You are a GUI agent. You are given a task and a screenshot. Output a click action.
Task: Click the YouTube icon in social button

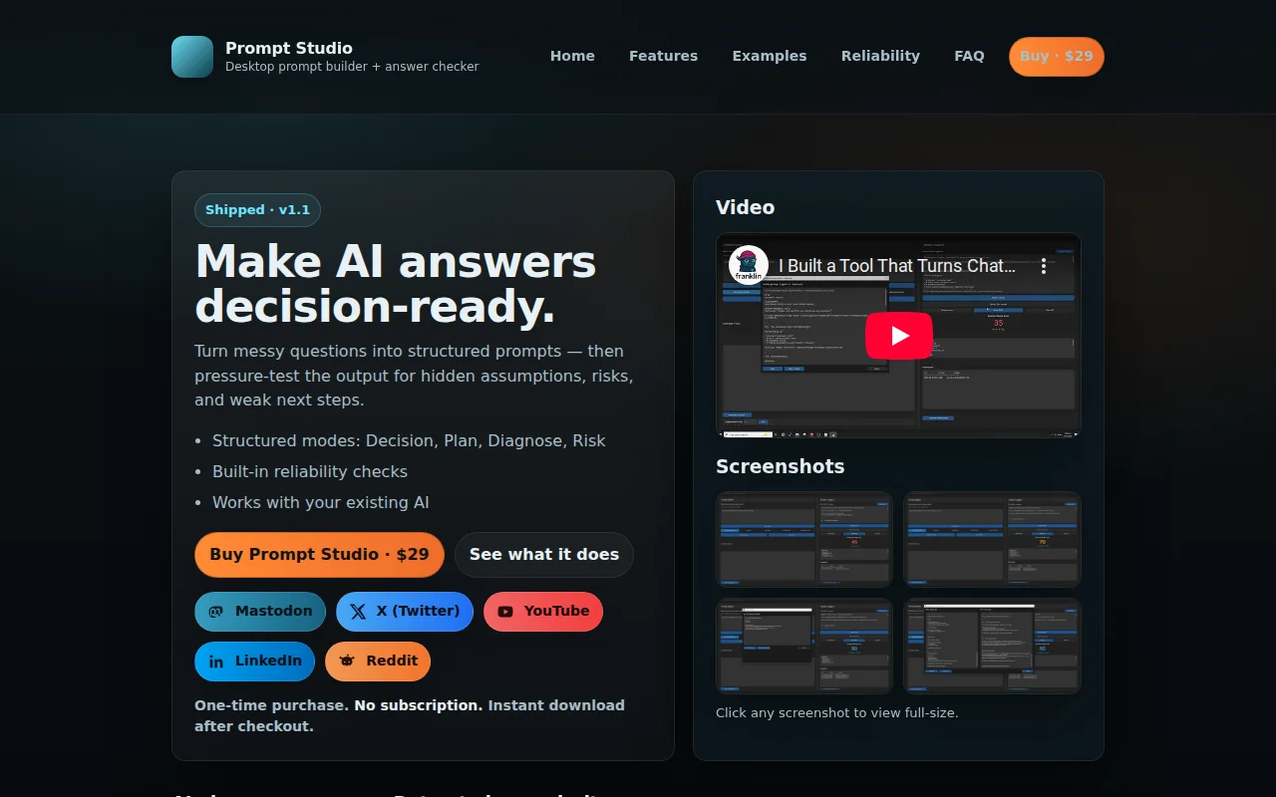[505, 612]
